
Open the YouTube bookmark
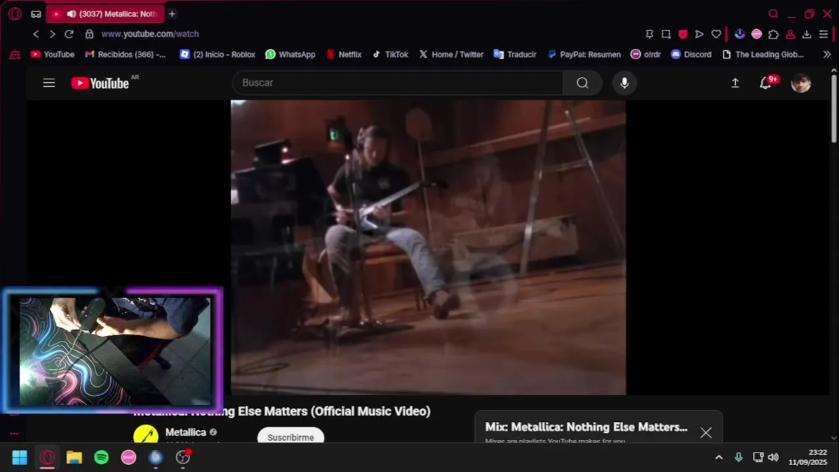coord(52,54)
